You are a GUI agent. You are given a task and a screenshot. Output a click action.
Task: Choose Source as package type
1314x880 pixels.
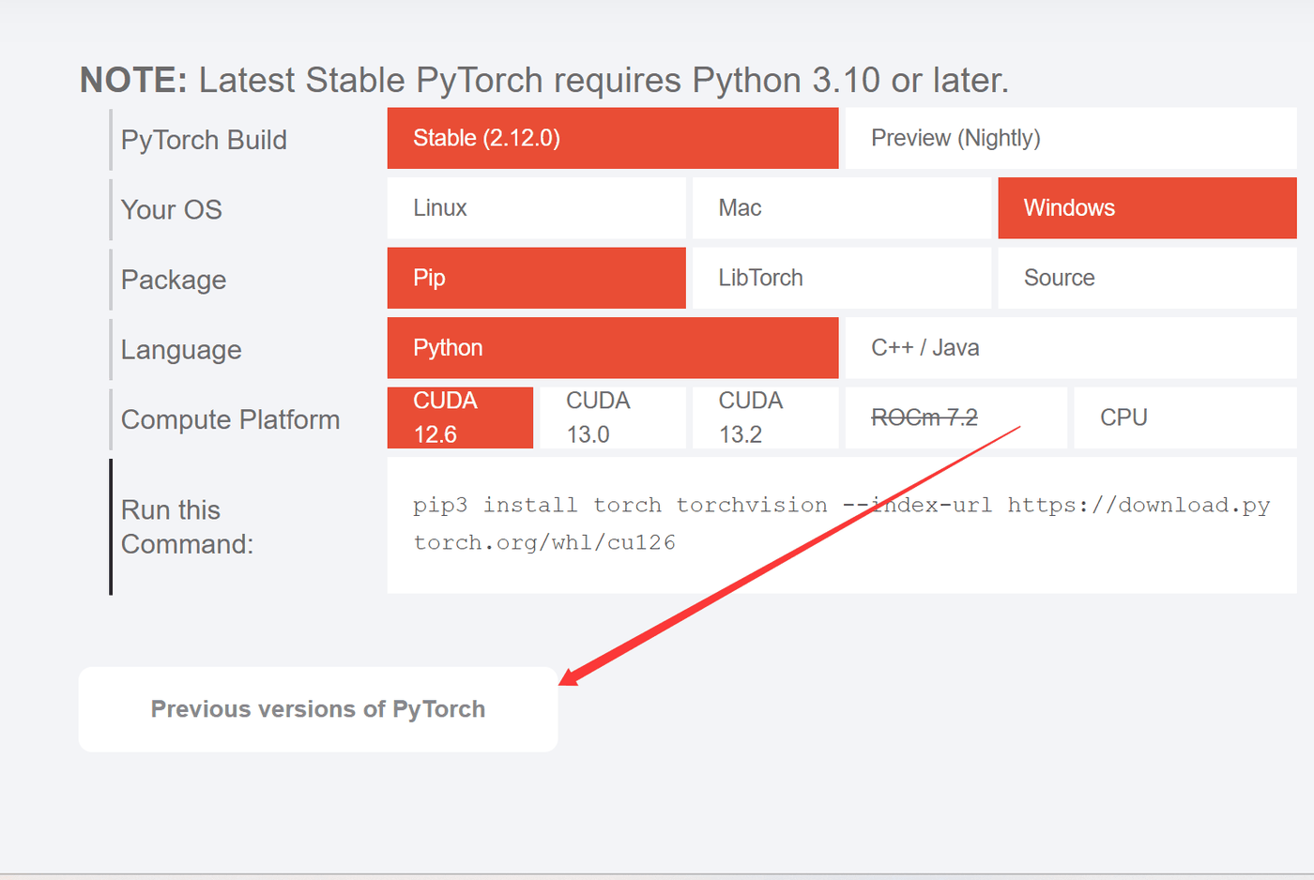pos(1147,278)
